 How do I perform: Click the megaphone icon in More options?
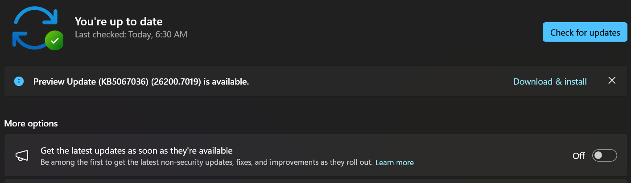[22, 155]
